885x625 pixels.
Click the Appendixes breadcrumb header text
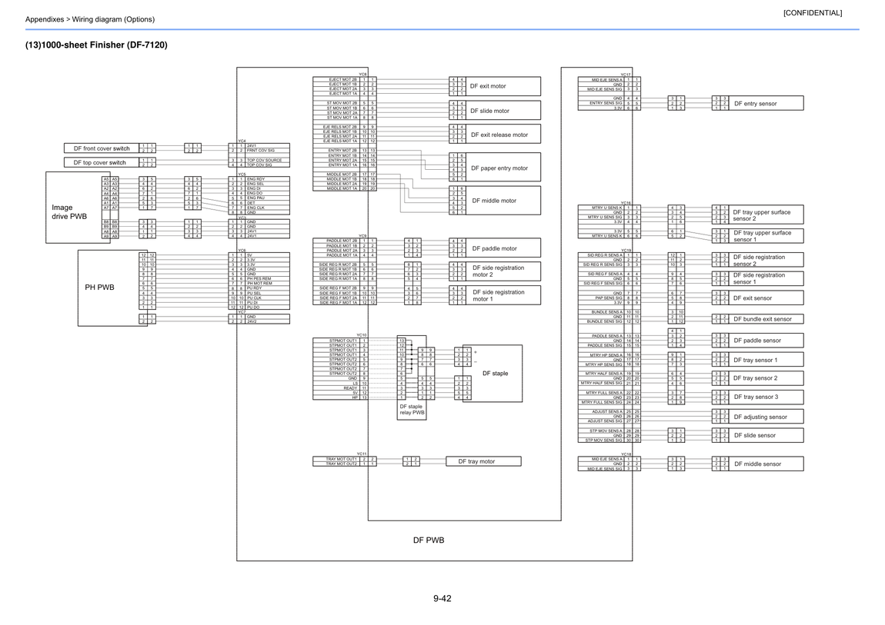pos(90,19)
